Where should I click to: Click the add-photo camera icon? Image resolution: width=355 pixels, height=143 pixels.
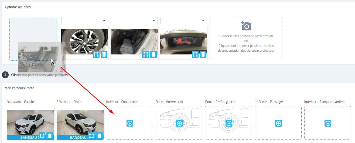(246, 26)
